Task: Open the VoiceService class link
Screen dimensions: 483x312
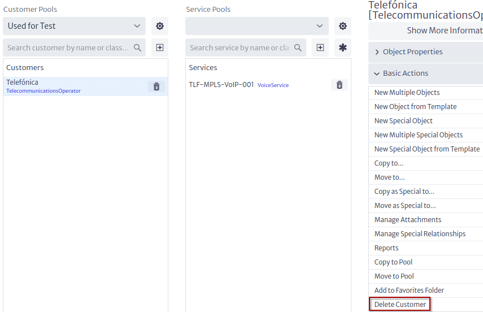Action: [273, 85]
